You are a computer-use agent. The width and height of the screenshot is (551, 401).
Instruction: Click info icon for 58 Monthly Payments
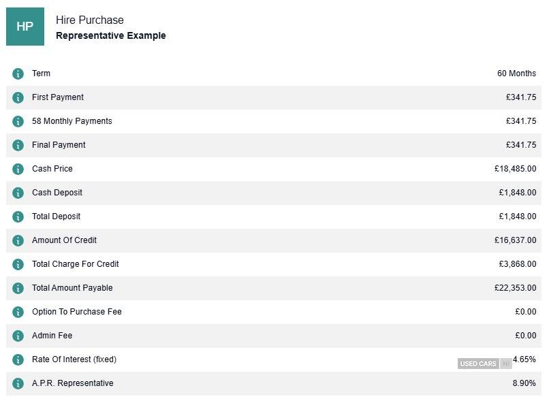(x=18, y=121)
